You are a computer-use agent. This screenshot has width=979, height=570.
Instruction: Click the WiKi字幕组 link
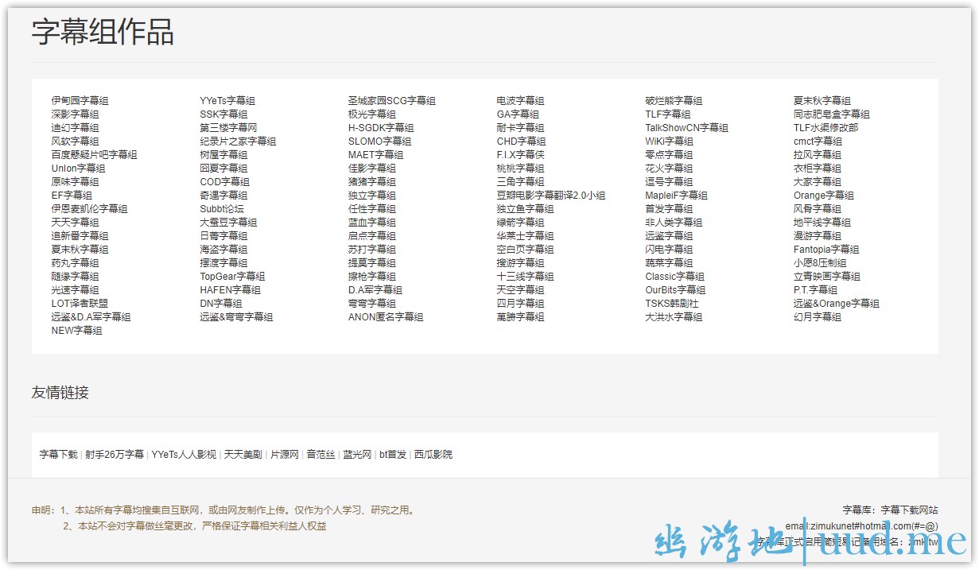(x=669, y=142)
